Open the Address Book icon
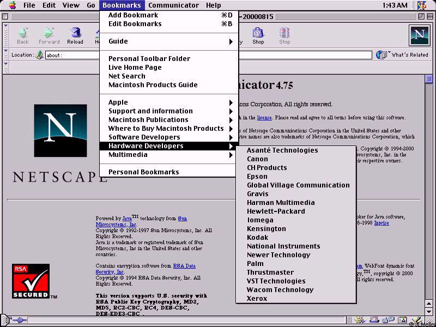The width and height of the screenshot is (436, 327). [x=402, y=320]
